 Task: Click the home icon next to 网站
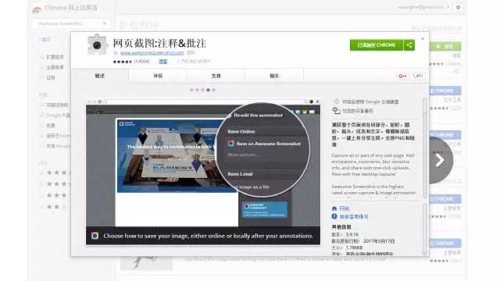pyautogui.click(x=334, y=208)
